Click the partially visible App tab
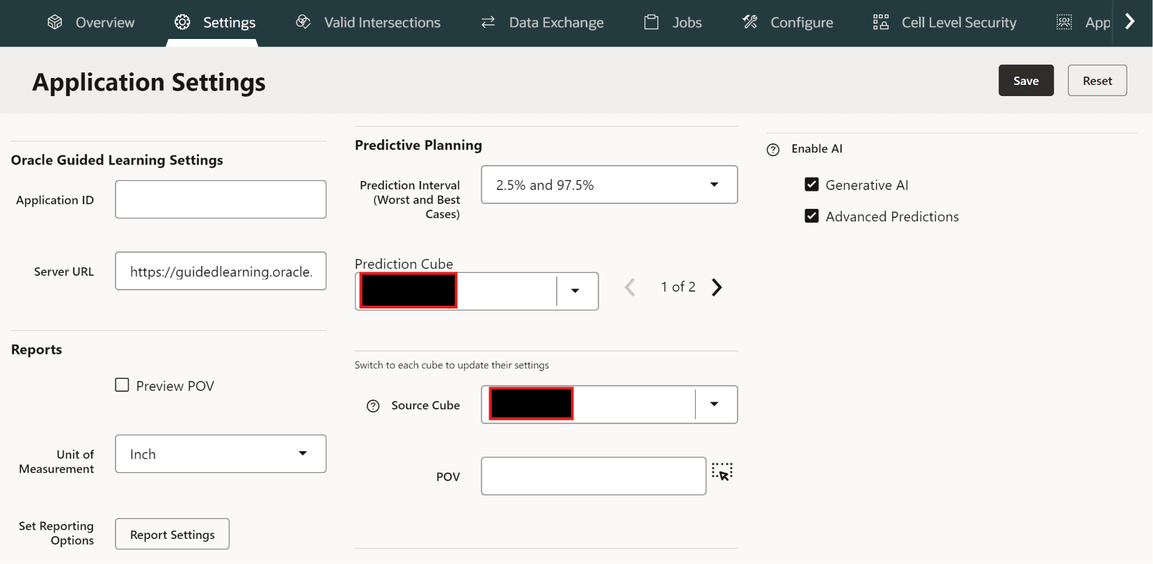This screenshot has height=564, width=1153. [x=1083, y=22]
